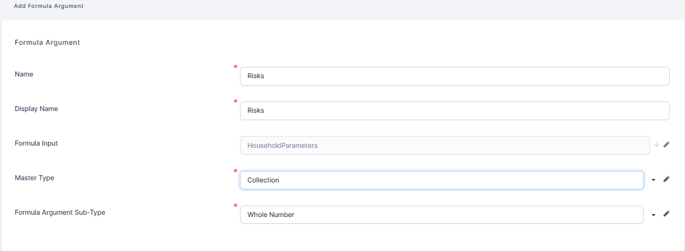Click the HouseholdParameters Formula Input field
The width and height of the screenshot is (685, 251).
(444, 146)
